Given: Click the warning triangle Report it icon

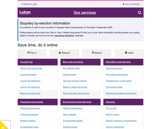Looking at the screenshot, I should click(60, 53).
